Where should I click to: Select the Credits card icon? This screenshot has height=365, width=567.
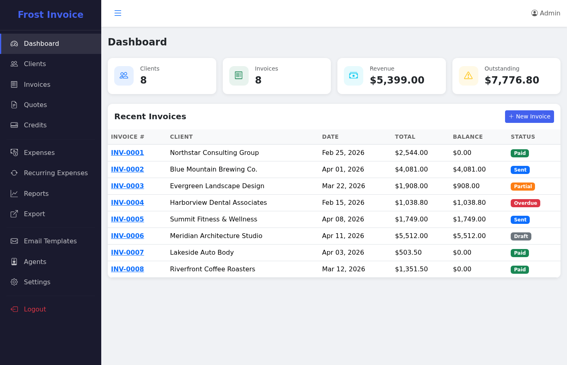click(14, 125)
